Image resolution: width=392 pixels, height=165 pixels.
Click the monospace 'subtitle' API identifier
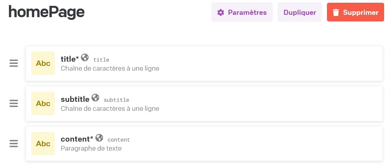pos(116,100)
